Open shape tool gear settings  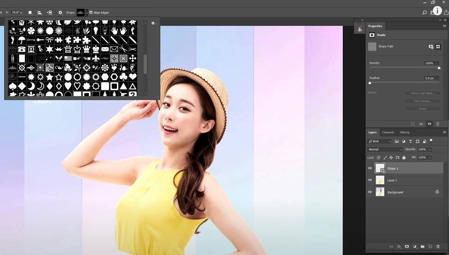coord(60,12)
